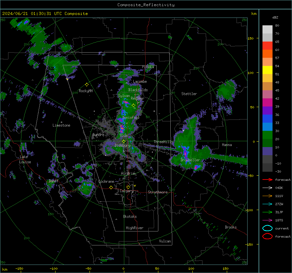Click the Okotoks label on map
This screenshot has height=273, width=292.
coord(130,217)
